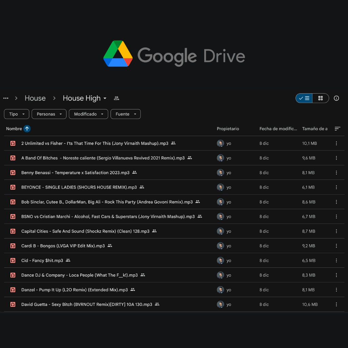Screen dimensions: 348x348
Task: Expand the Personas filter dropdown
Action: (49, 114)
